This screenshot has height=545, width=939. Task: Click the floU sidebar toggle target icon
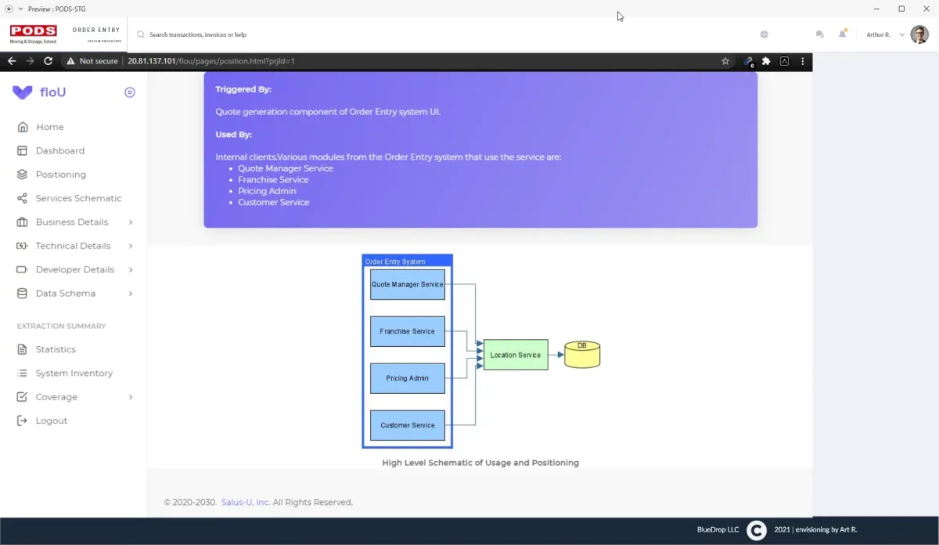click(130, 92)
